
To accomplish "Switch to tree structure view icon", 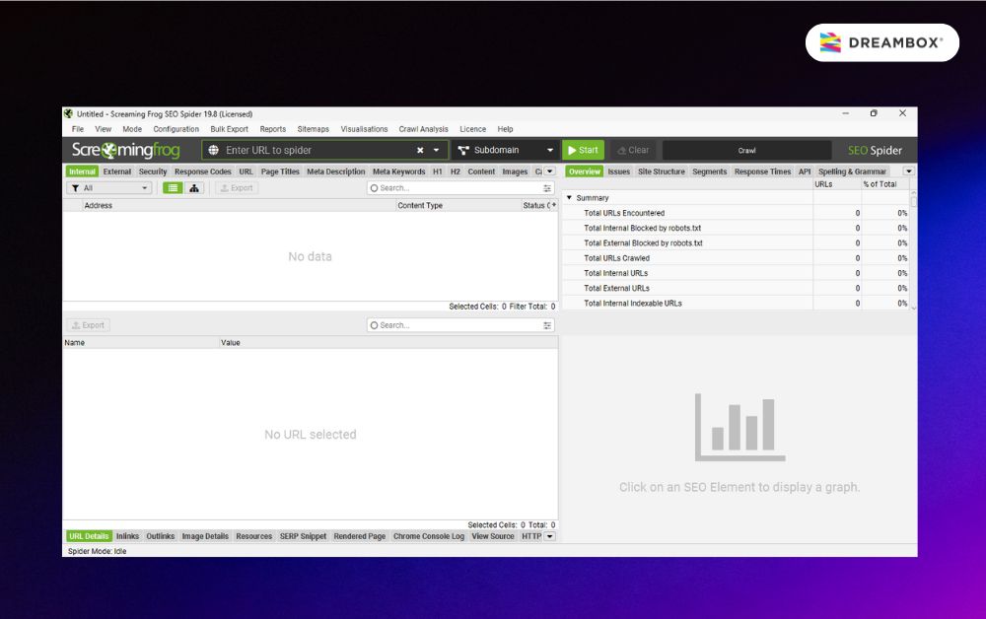I will [x=194, y=188].
